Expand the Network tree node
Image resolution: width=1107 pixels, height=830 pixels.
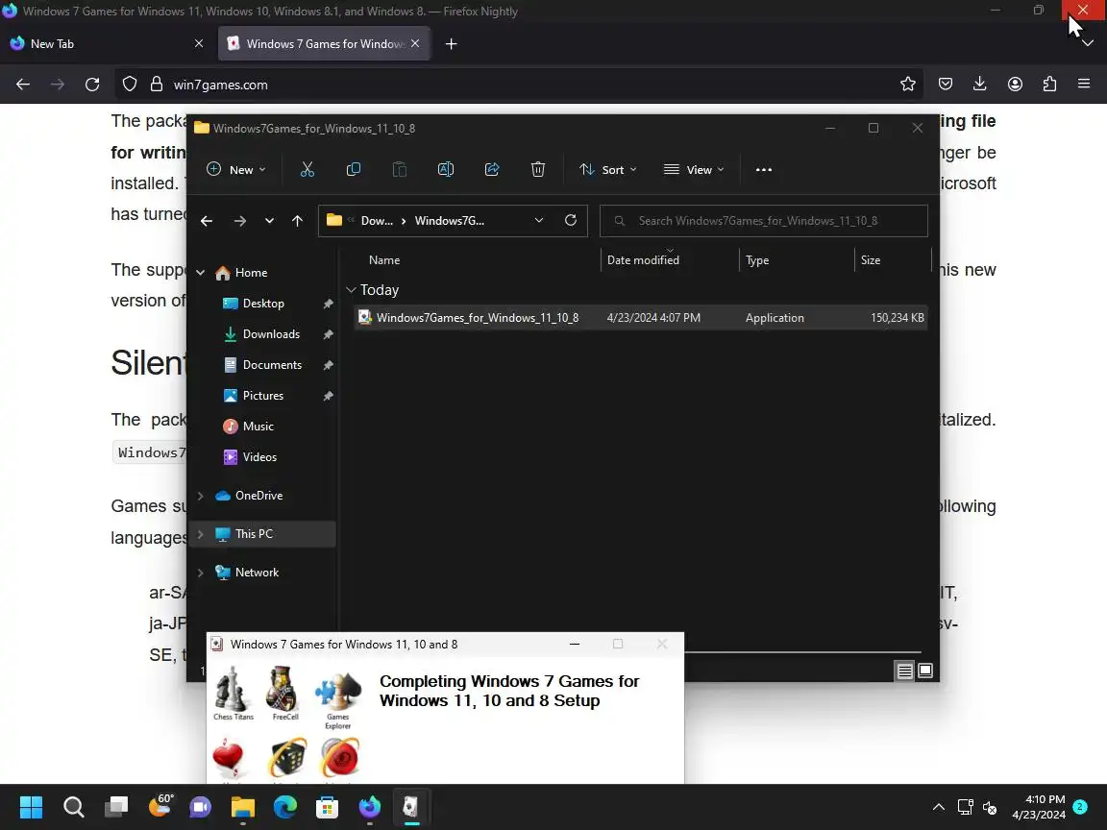pyautogui.click(x=201, y=574)
